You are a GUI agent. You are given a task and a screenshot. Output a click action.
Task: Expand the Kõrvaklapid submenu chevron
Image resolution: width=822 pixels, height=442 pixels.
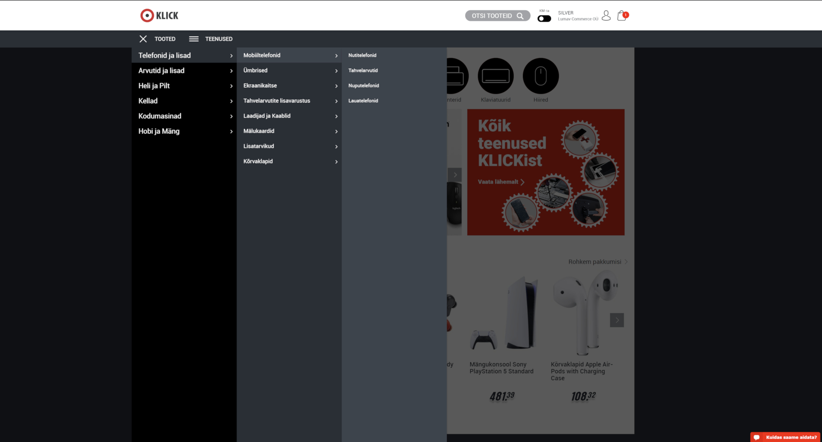click(x=336, y=161)
